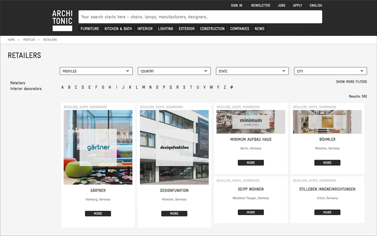Expand the City dropdown
Image resolution: width=377 pixels, height=236 pixels.
pos(330,71)
